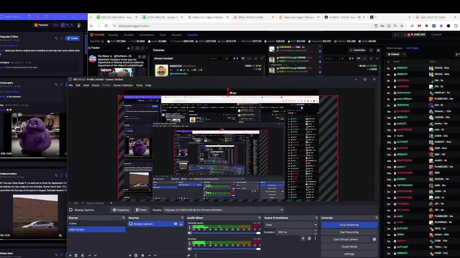
Task: Open OBS Scene Collection menu
Action: (123, 85)
